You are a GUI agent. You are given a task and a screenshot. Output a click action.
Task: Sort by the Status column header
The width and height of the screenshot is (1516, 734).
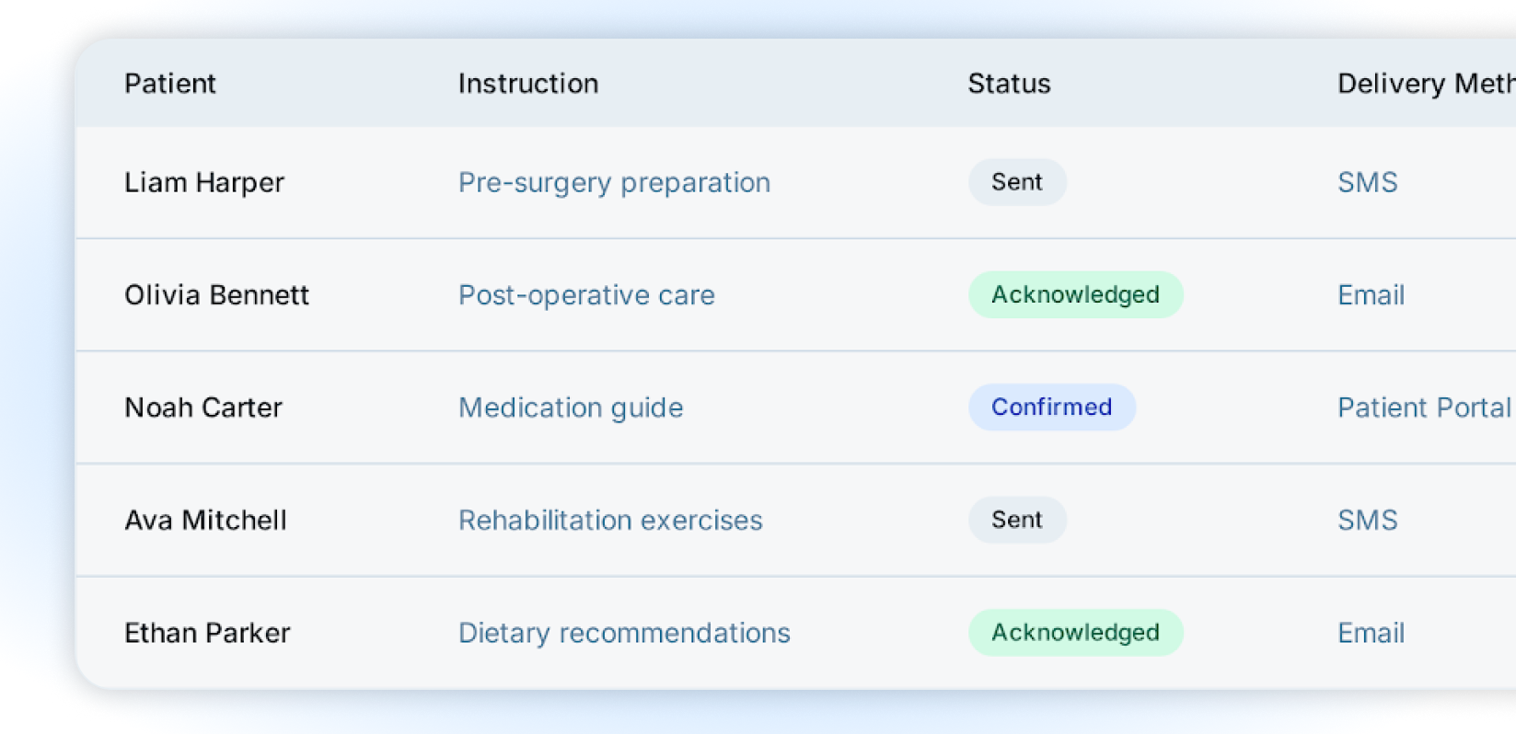(x=1008, y=84)
